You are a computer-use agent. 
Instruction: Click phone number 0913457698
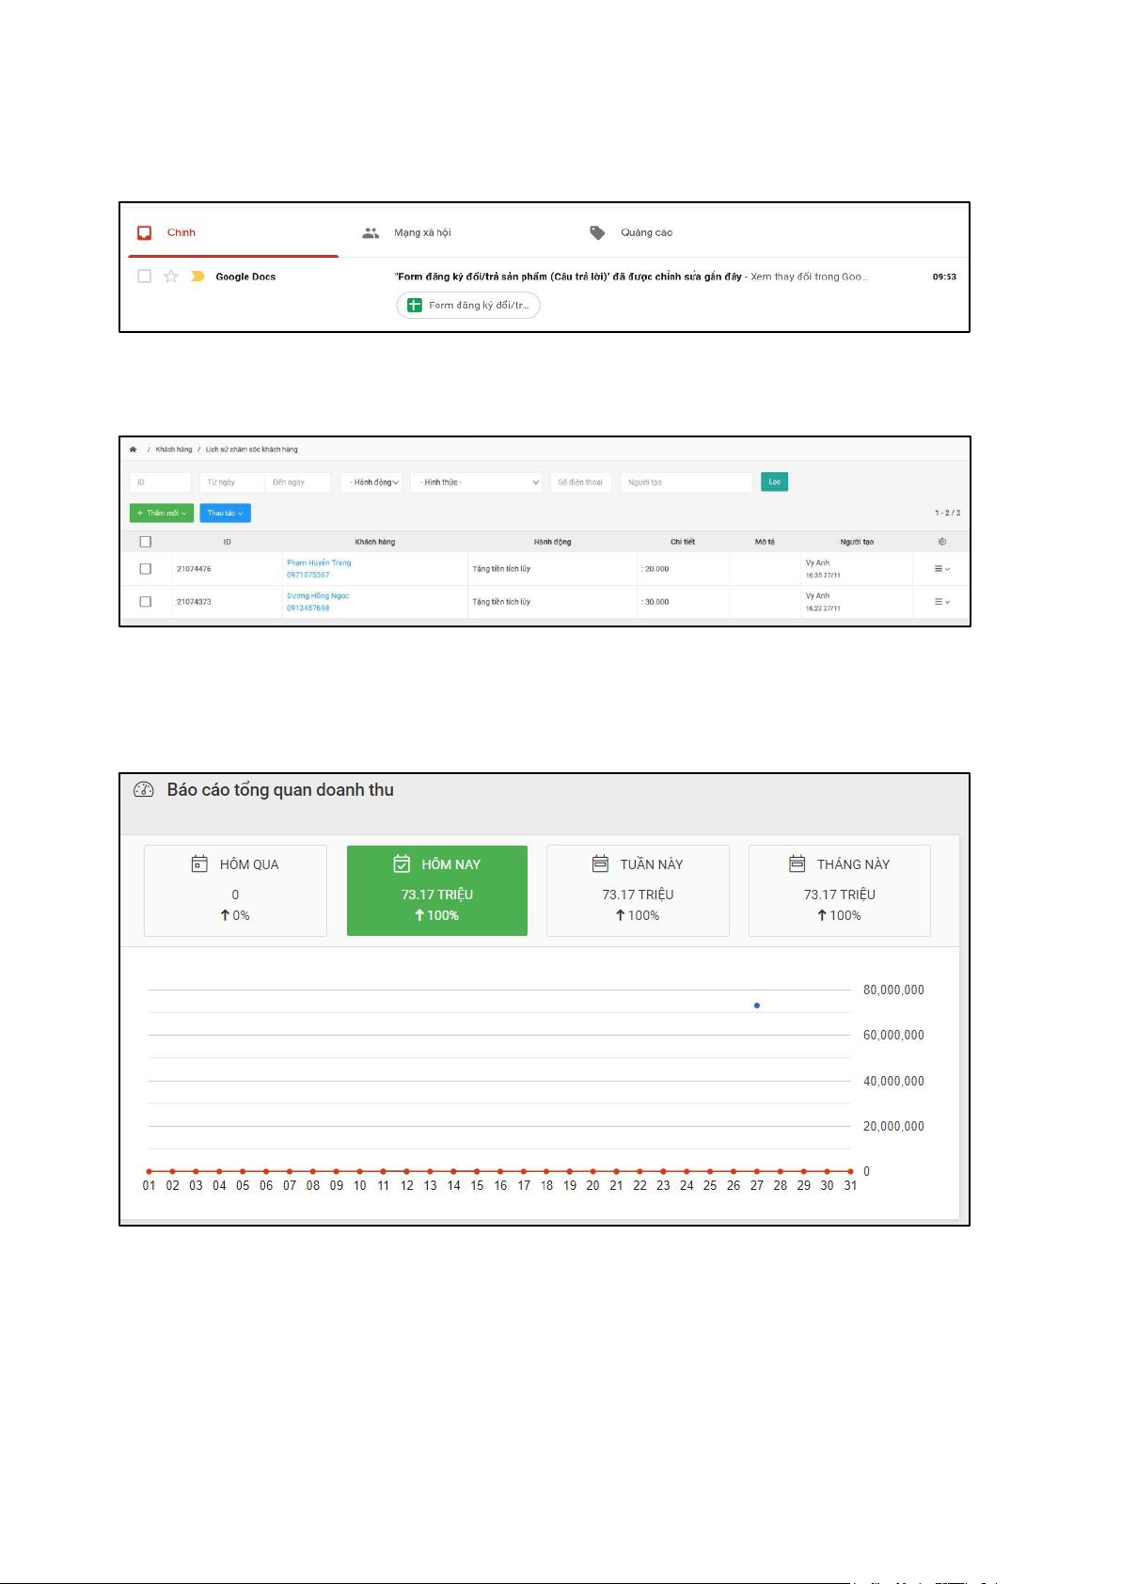click(308, 609)
